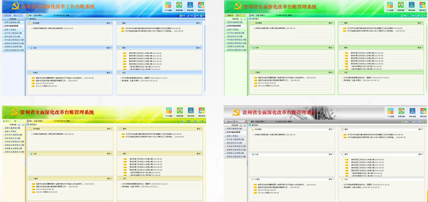Viewport: 428px width, 202px height.
Task: Open the orange-green grid desktop icon in blue-theme window
Action: (168, 5)
